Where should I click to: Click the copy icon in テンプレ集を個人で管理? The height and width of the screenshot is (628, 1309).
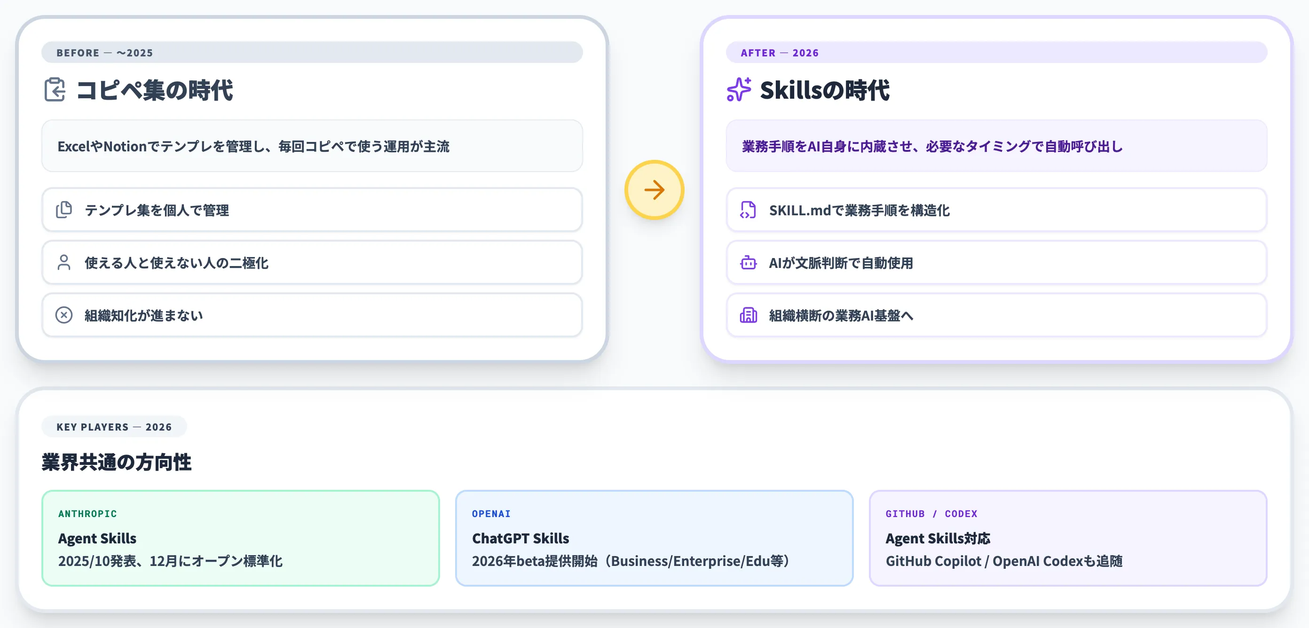click(x=64, y=210)
